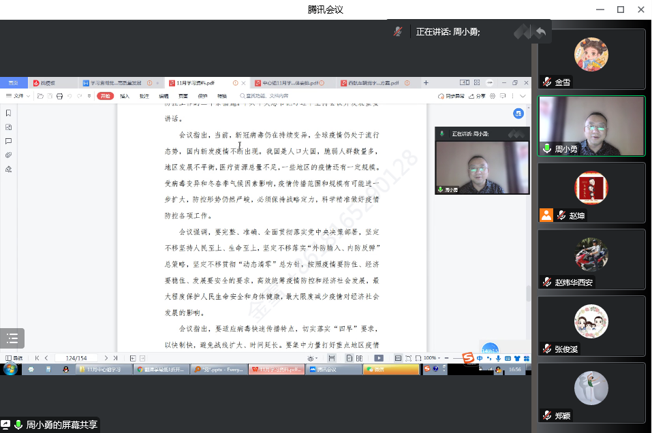This screenshot has height=433, width=652.
Task: Select 赵炜华西安's participant tile
Action: [591, 259]
